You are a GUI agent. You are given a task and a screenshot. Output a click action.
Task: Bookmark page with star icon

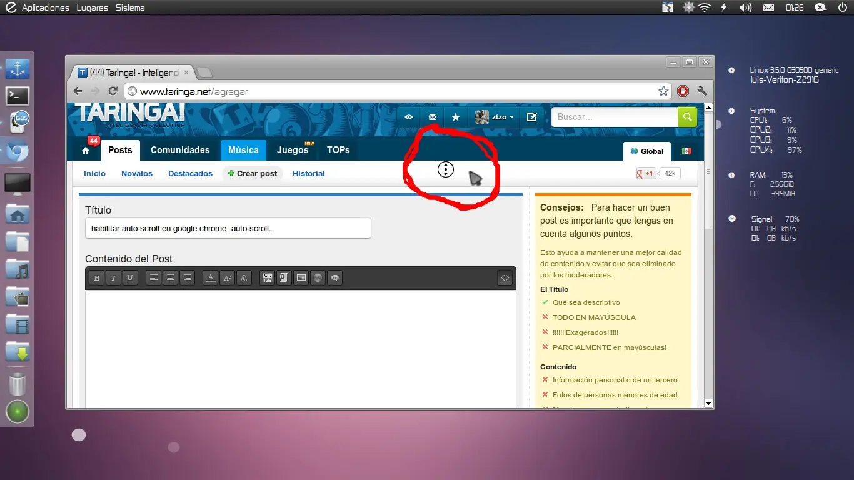click(x=663, y=91)
